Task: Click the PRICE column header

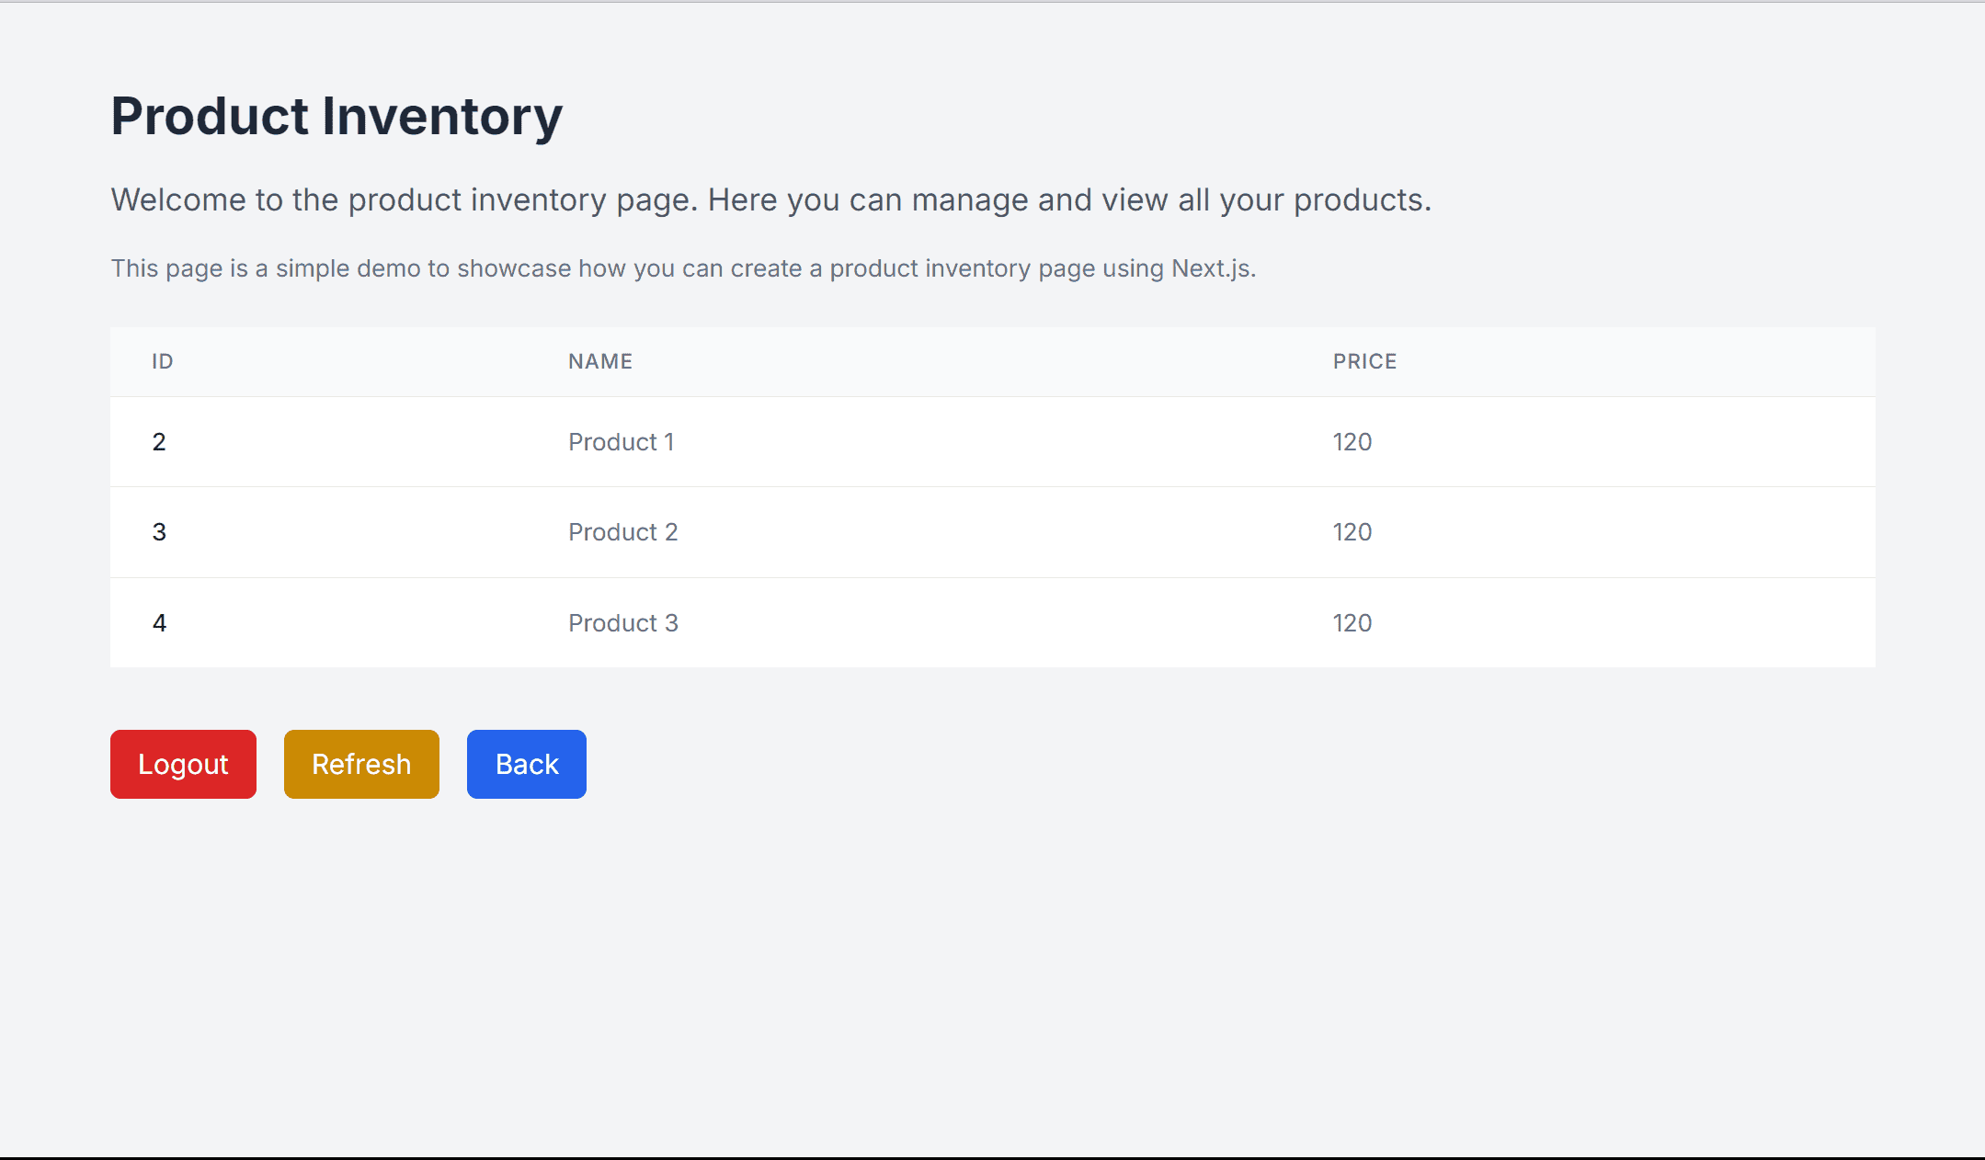Action: 1364,361
